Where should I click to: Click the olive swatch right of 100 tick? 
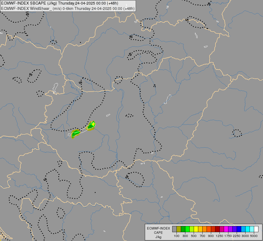pyautogui.click(x=179, y=229)
